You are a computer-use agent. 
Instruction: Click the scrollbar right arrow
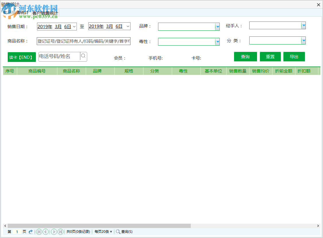(x=318, y=226)
